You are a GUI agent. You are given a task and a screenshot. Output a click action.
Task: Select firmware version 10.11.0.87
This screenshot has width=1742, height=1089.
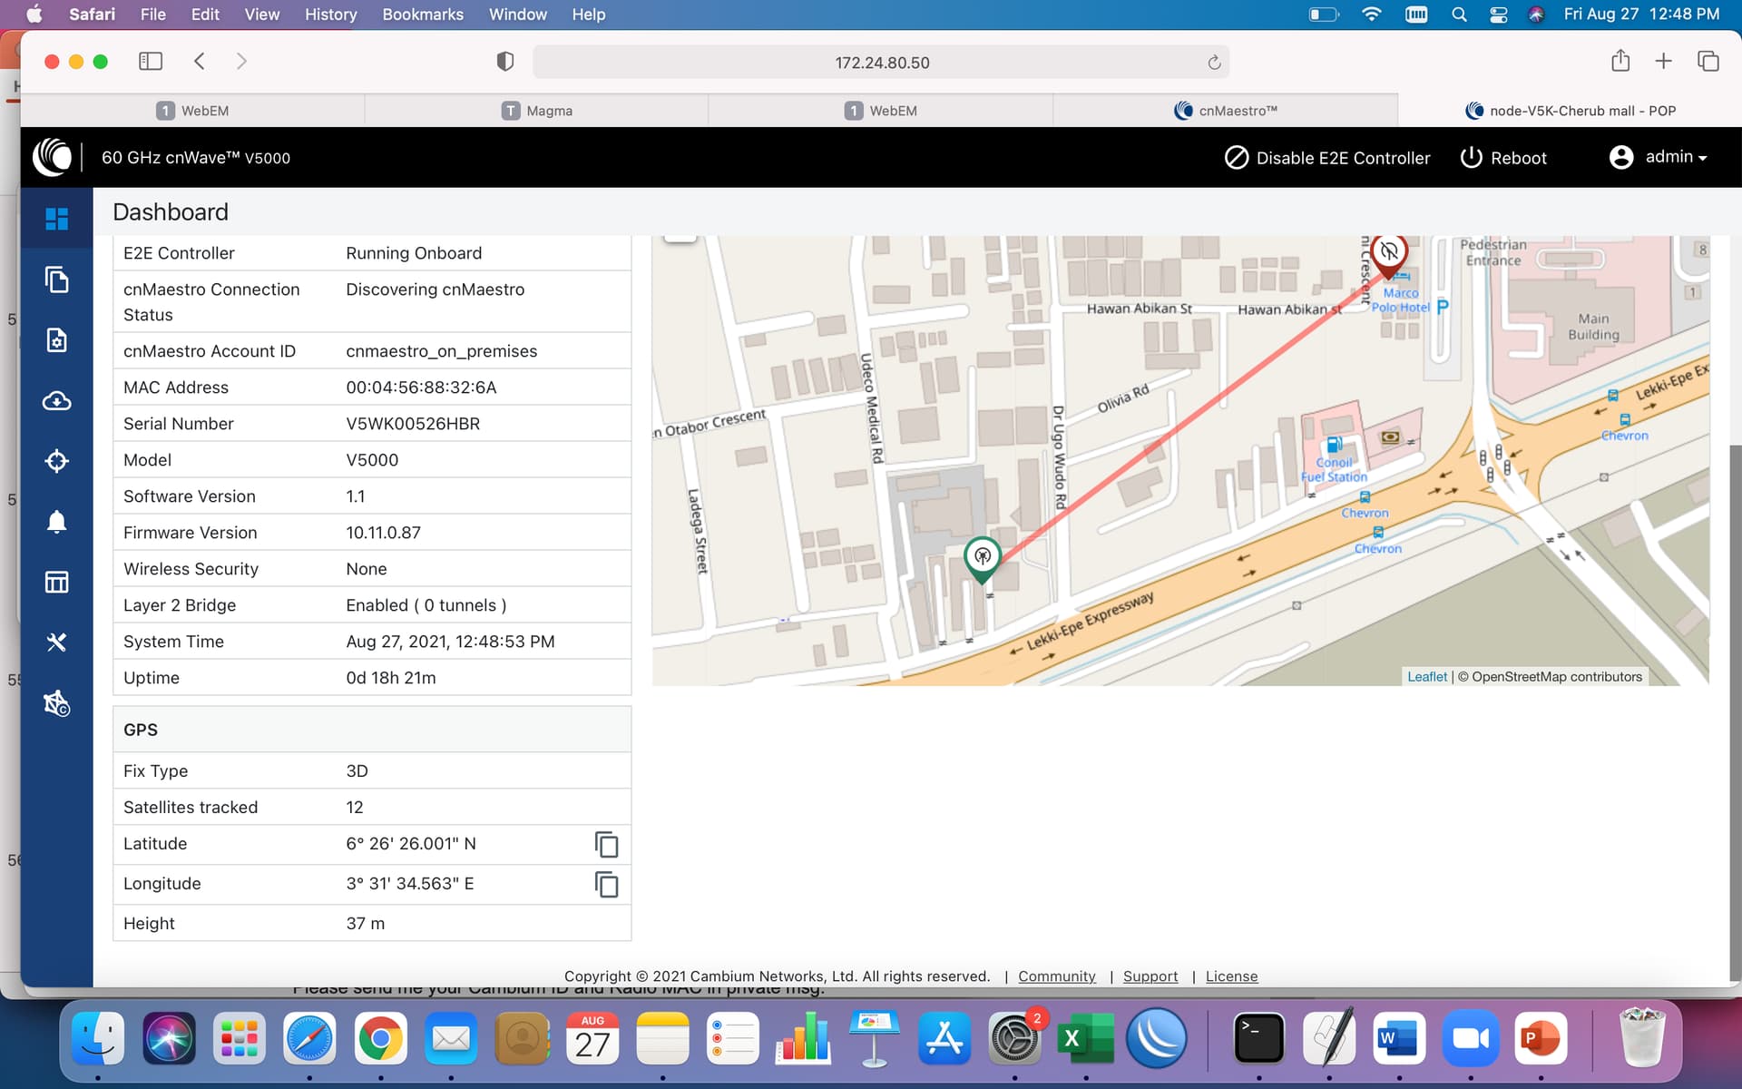coord(383,533)
